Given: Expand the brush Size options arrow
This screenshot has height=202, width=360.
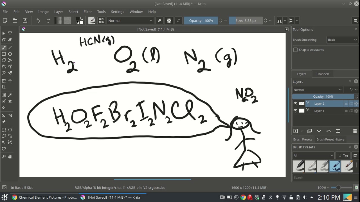Looking at the screenshot, I should tap(270, 20).
